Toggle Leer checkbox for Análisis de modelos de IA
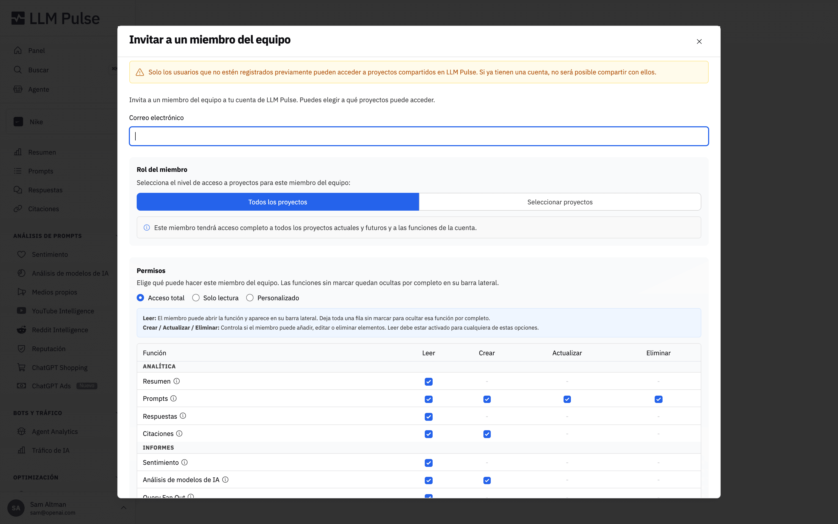838x524 pixels. click(x=429, y=480)
